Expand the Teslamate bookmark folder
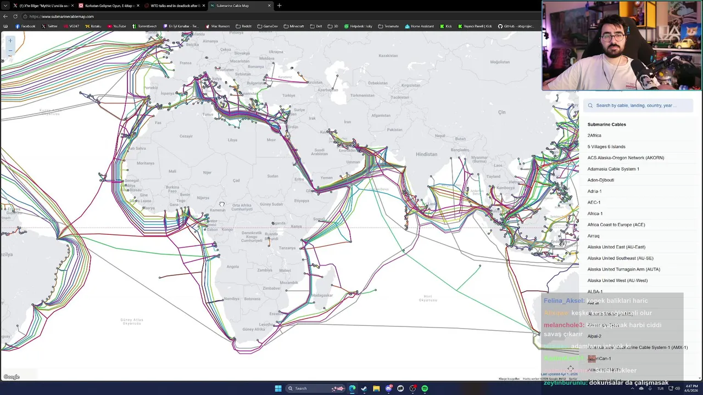Viewport: 703px width, 395px height. click(388, 26)
